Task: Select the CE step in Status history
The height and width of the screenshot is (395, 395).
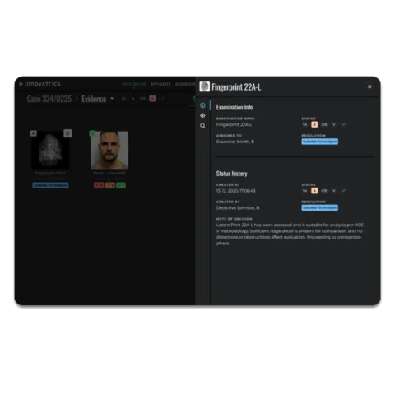Action: (324, 191)
